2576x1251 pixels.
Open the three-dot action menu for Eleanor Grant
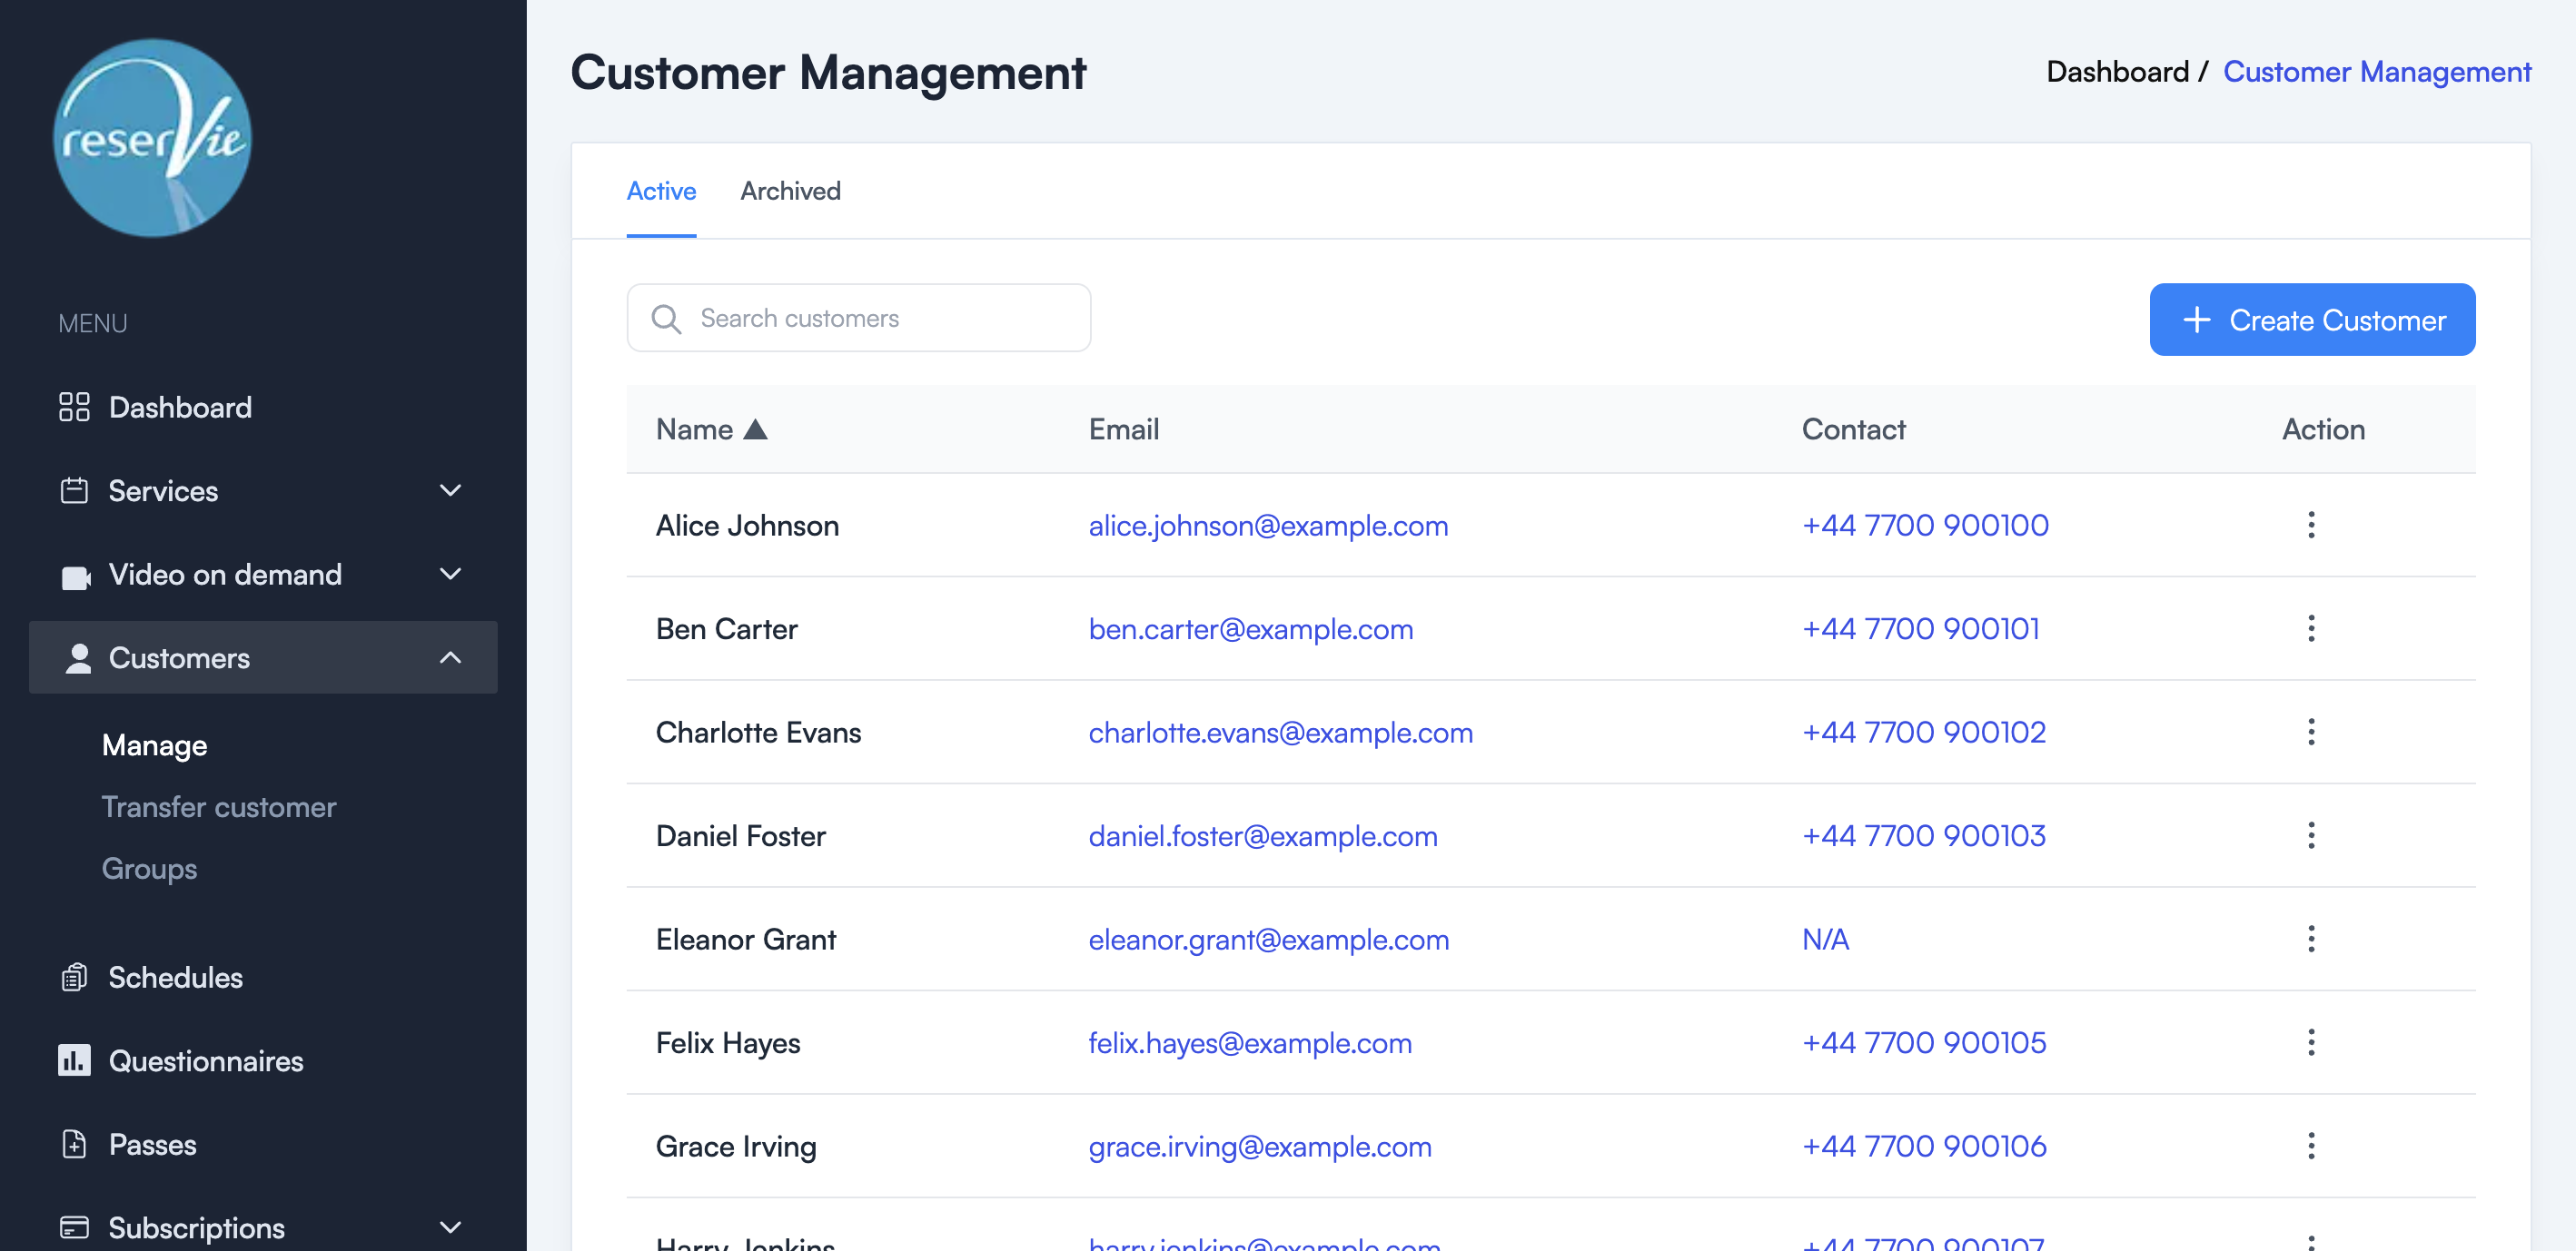point(2311,940)
